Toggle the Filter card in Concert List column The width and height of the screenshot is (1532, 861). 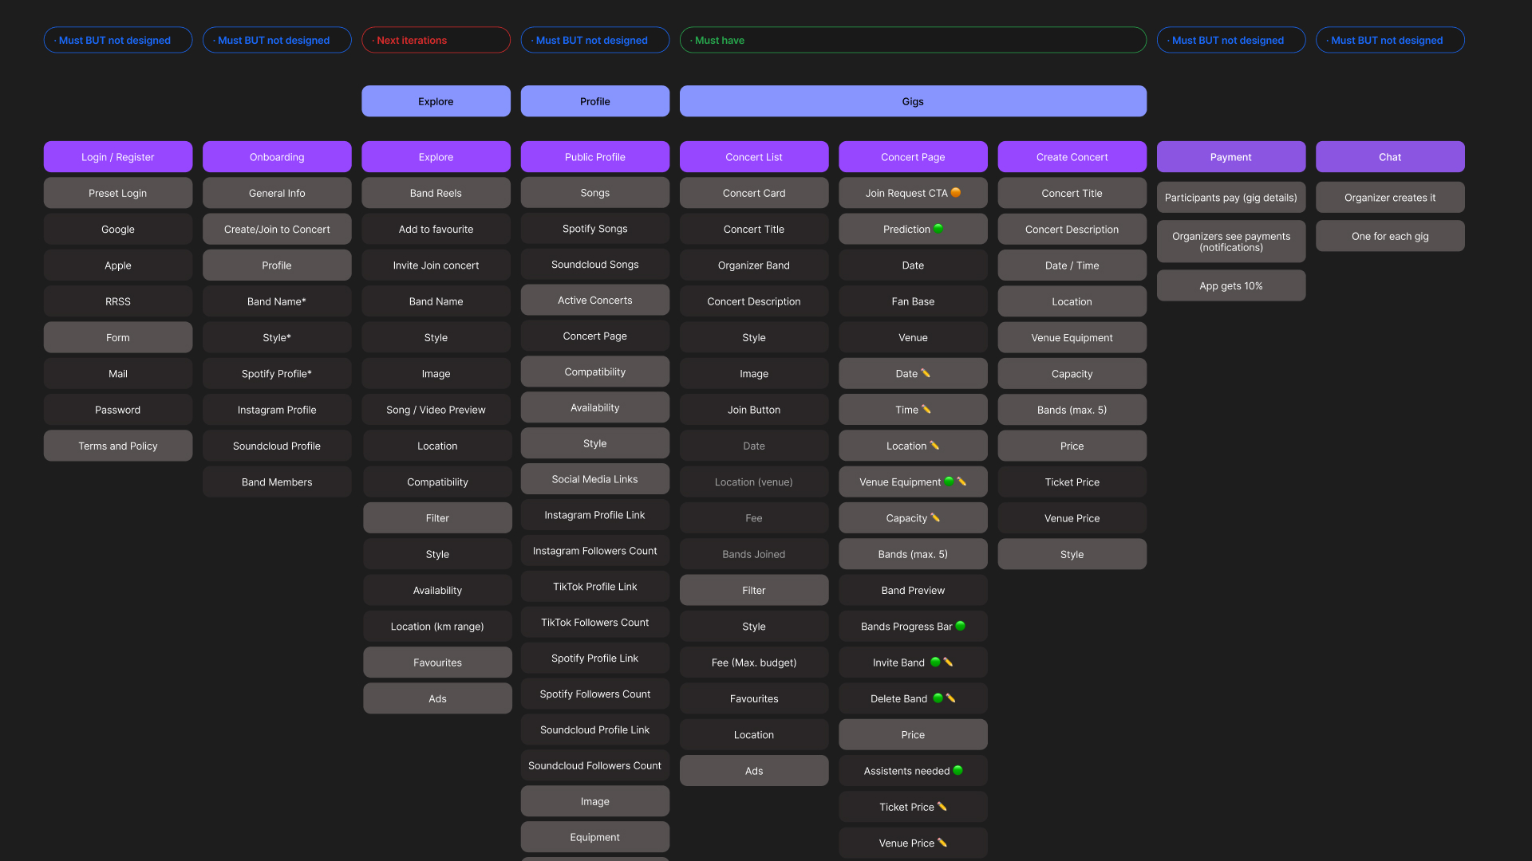point(753,590)
